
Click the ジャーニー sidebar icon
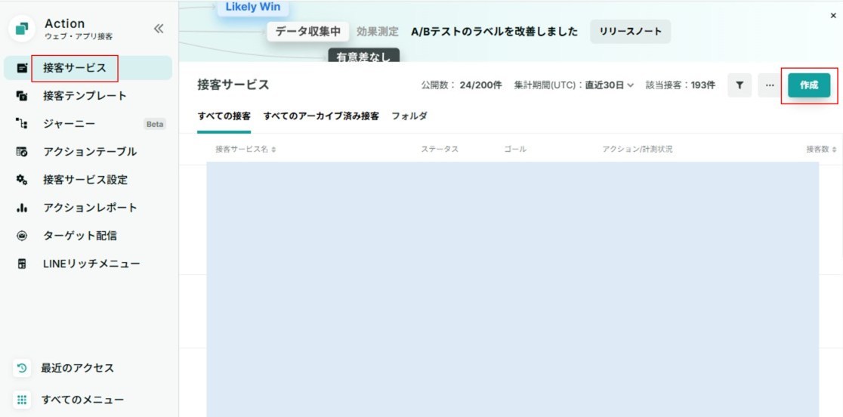22,124
